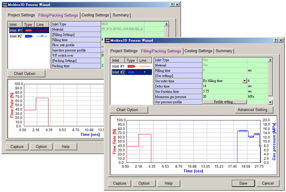Click the red line sample for Inlet #1 in the back window
This screenshot has height=192, width=286.
tap(42, 30)
